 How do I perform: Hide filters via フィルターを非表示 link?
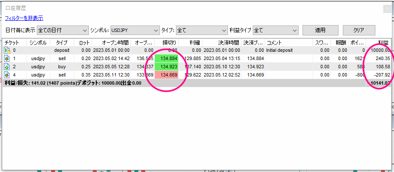24,18
